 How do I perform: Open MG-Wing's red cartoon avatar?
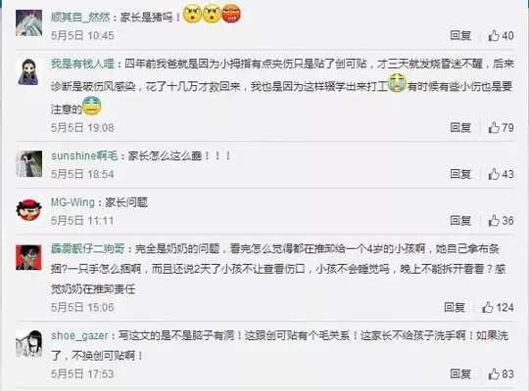(x=29, y=210)
